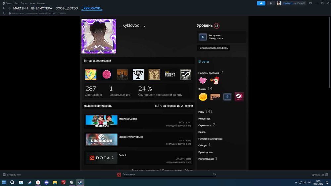This screenshot has width=331, height=186.
Task: Select the chicken profile award icon
Action: pyautogui.click(x=215, y=80)
